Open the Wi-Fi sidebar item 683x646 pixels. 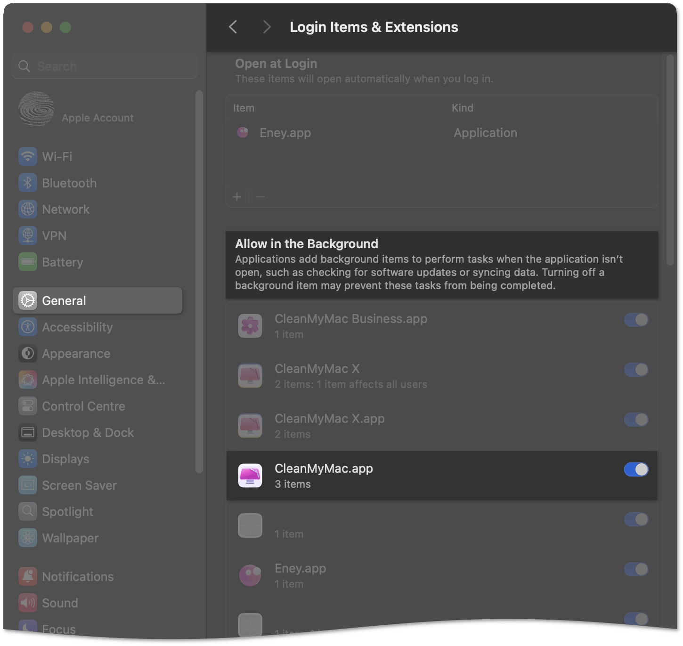[x=98, y=156]
